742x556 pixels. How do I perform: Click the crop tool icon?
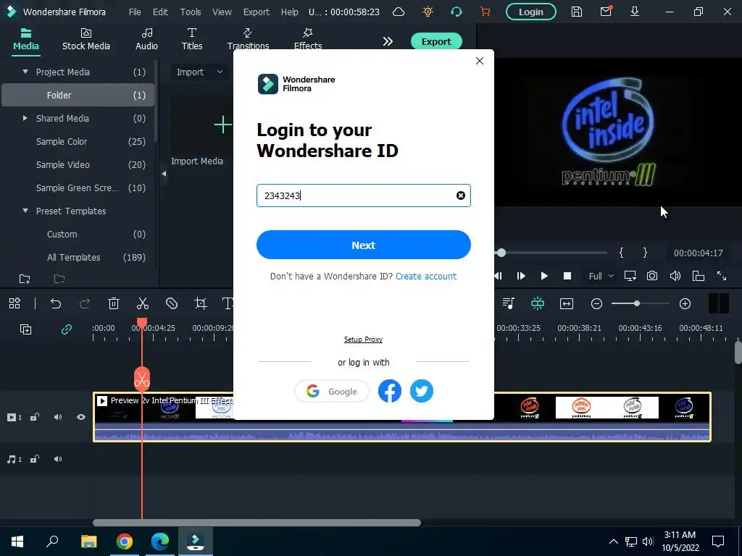click(201, 303)
